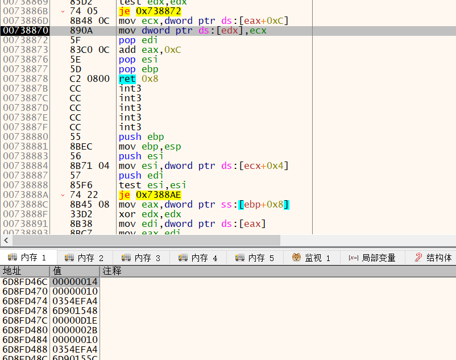This screenshot has width=456, height=360.
Task: Switch to the 内存 1 tab
Action: 28,258
